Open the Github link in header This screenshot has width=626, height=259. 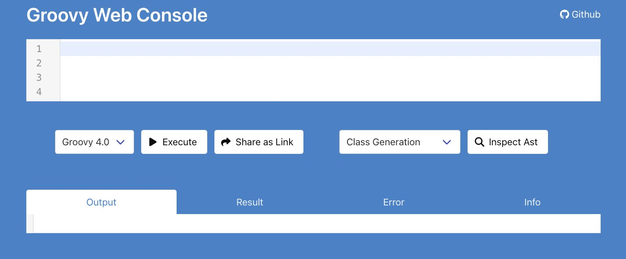580,14
